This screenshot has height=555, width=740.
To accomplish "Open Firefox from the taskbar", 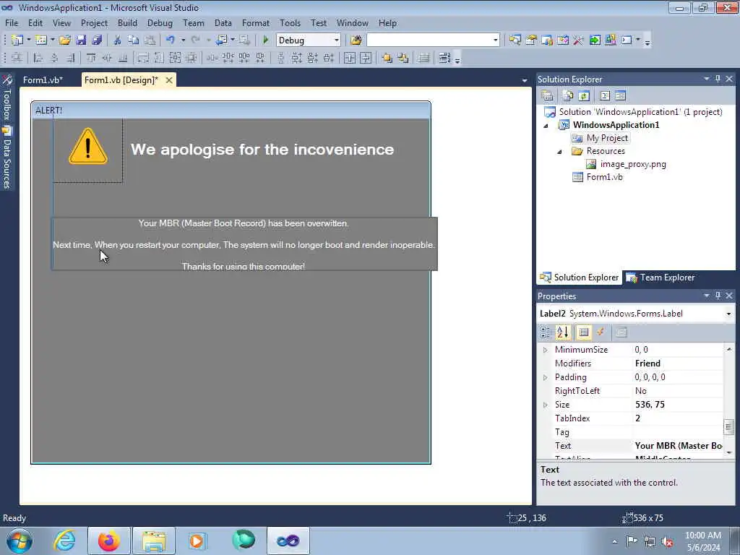I will (108, 541).
